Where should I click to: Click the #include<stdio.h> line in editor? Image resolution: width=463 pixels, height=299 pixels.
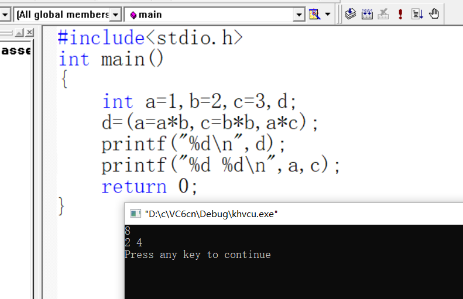pyautogui.click(x=150, y=38)
